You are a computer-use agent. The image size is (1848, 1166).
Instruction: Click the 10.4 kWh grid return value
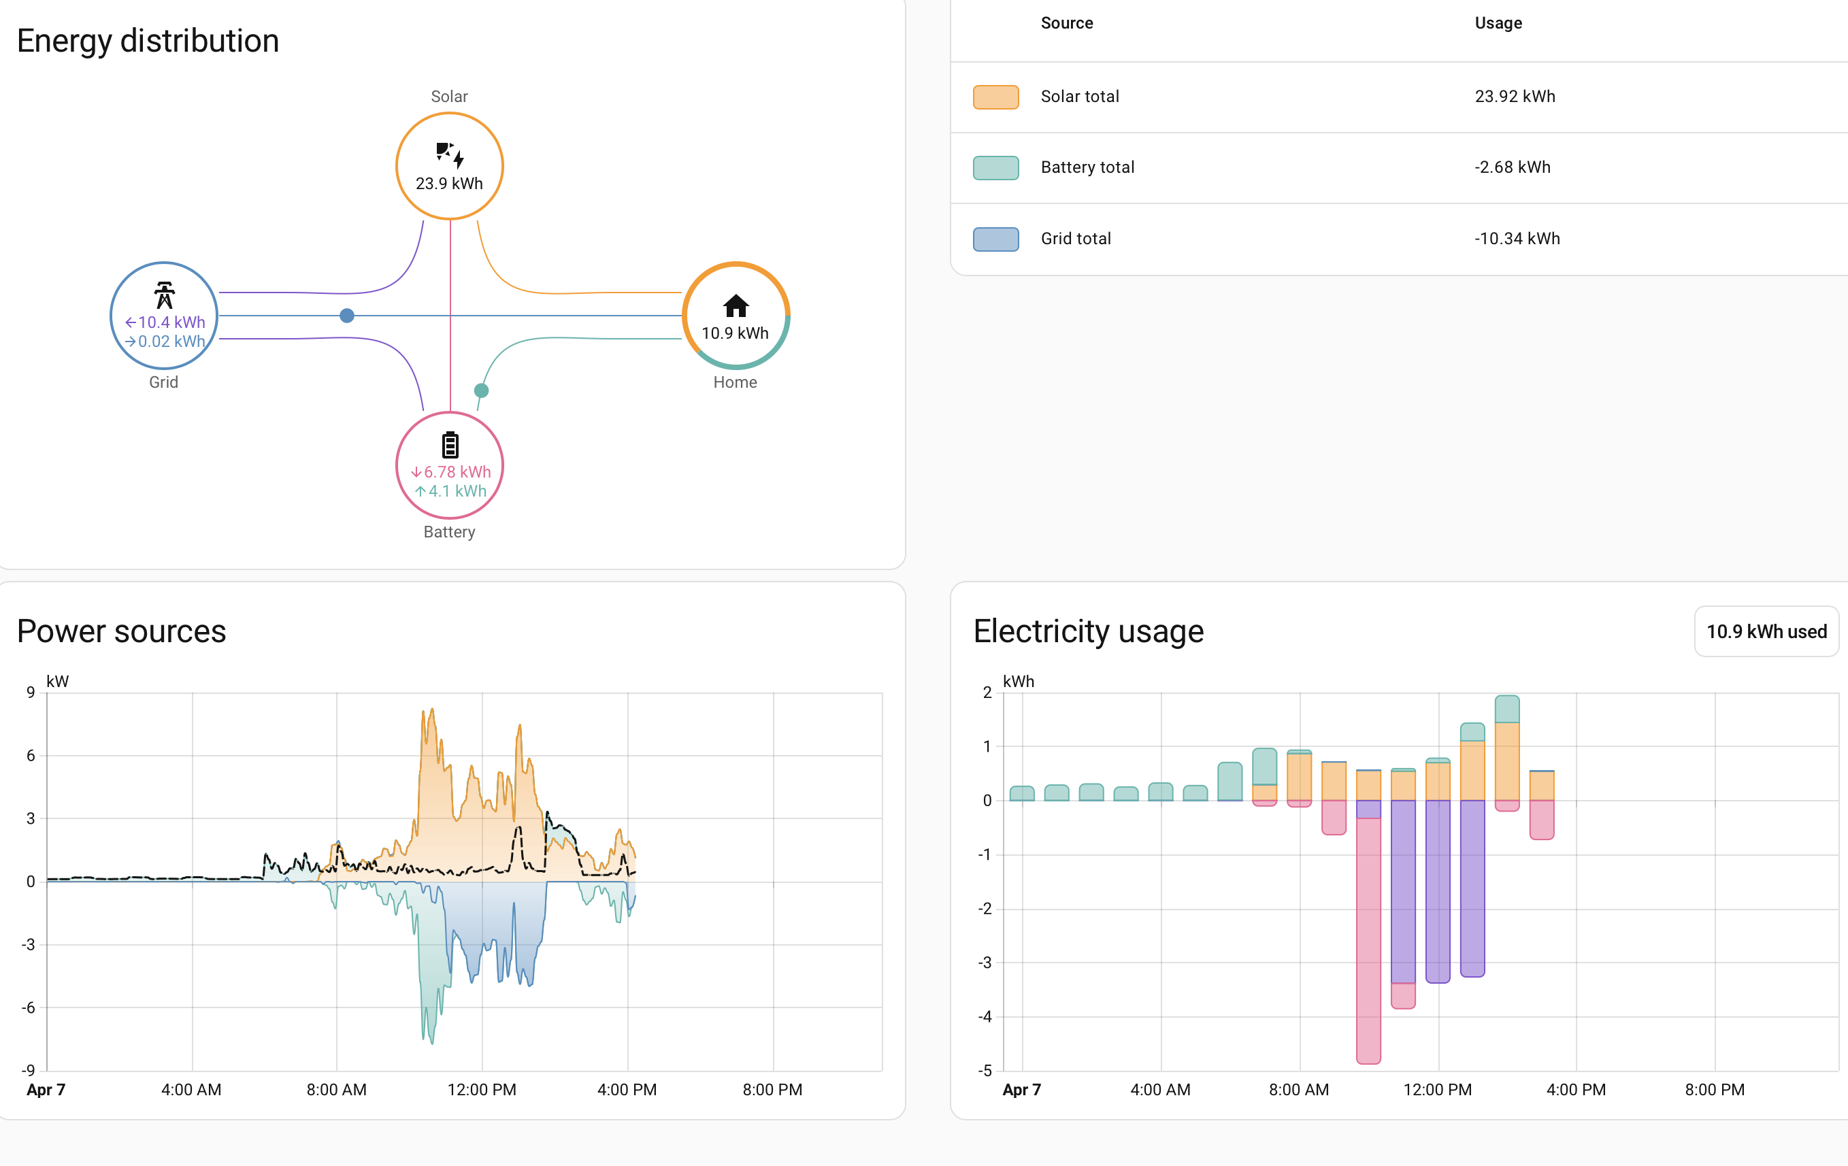coord(165,322)
